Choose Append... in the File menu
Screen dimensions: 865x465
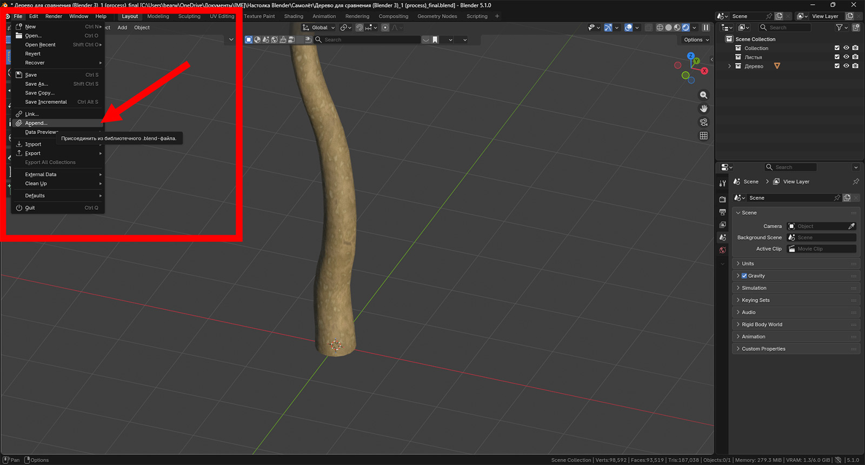click(x=36, y=123)
